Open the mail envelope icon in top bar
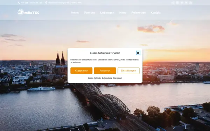This screenshot has width=210, height=131. coord(191,3)
